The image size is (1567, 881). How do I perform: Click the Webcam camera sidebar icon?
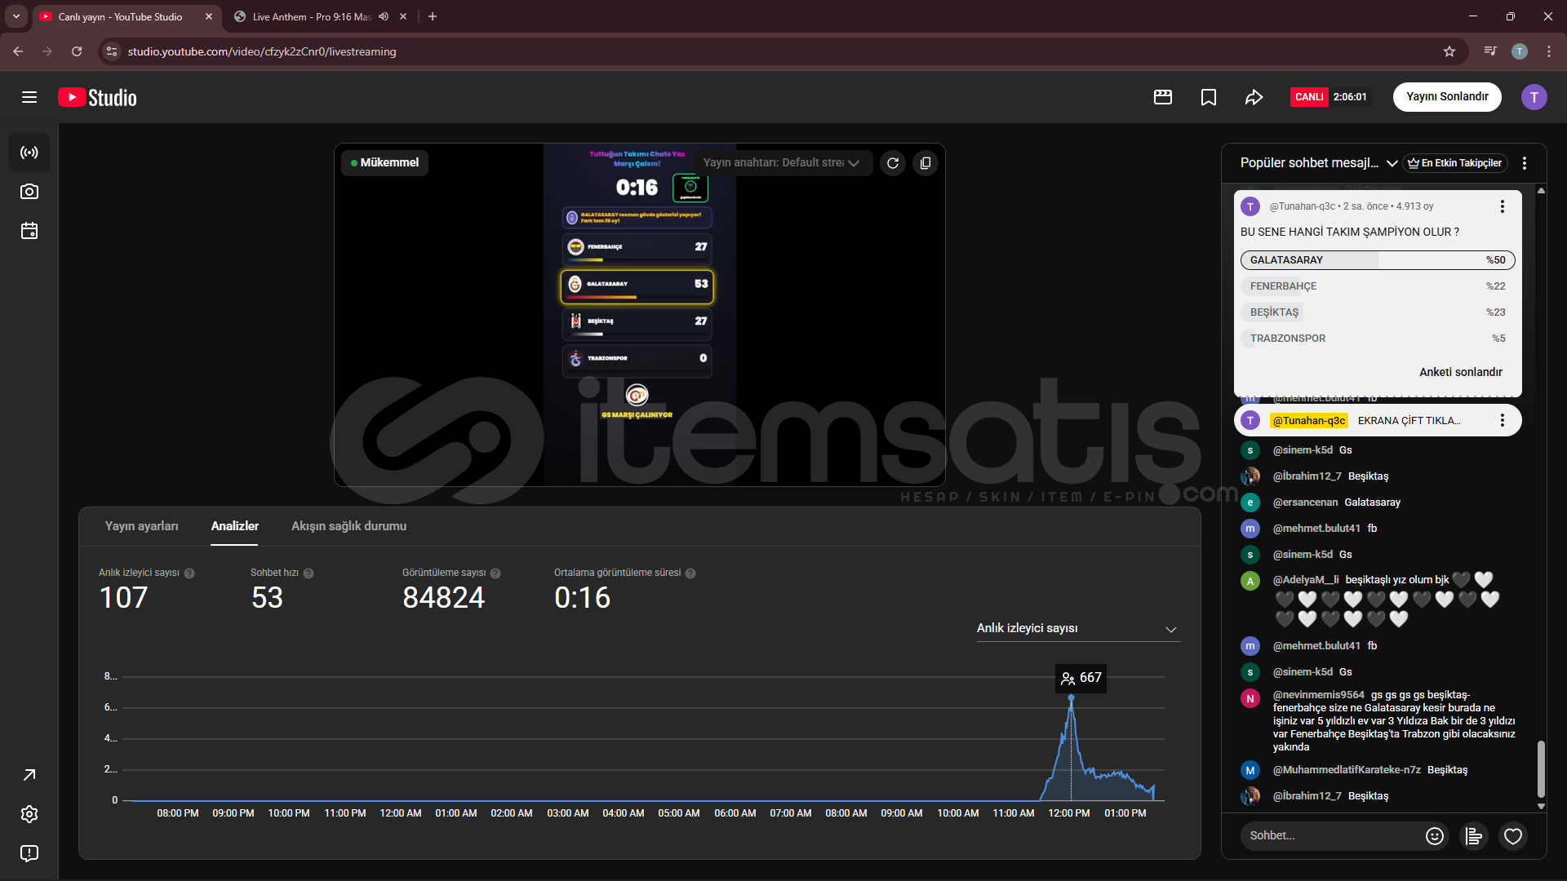click(29, 192)
